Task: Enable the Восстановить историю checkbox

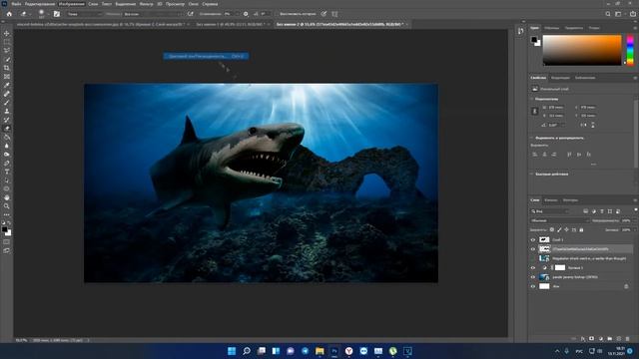Action: click(276, 14)
